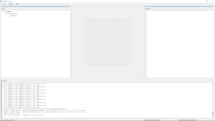215x121 pixels.
Task: Click the Shader app icon in title bar
Action: click(x=1, y=1)
